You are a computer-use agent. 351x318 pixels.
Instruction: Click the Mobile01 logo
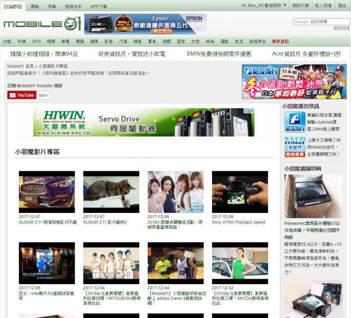coord(42,24)
